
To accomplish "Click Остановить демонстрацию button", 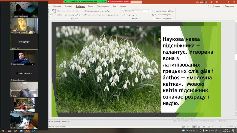I will 118,1.
